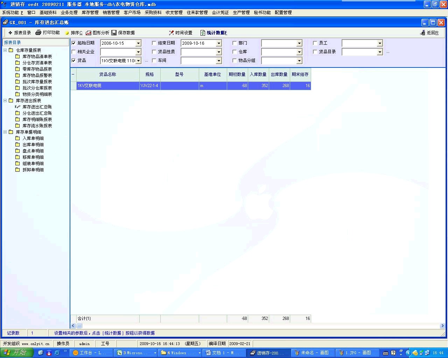Click the floppy disk 保存数据 icon
Image resolution: width=448 pixels, height=358 pixels.
(x=114, y=33)
